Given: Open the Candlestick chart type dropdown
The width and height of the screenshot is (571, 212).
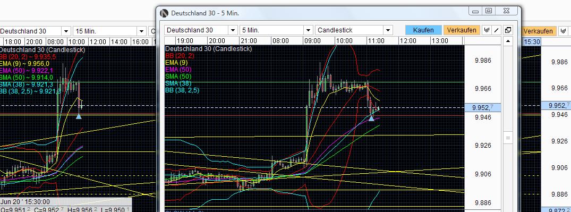Looking at the screenshot, I should click(x=388, y=30).
